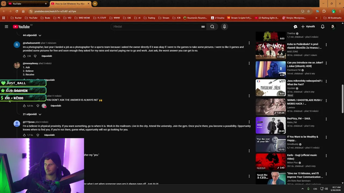Image resolution: width=344 pixels, height=193 pixels.
Task: Open YouTube notifications bell
Action: [x=323, y=27]
